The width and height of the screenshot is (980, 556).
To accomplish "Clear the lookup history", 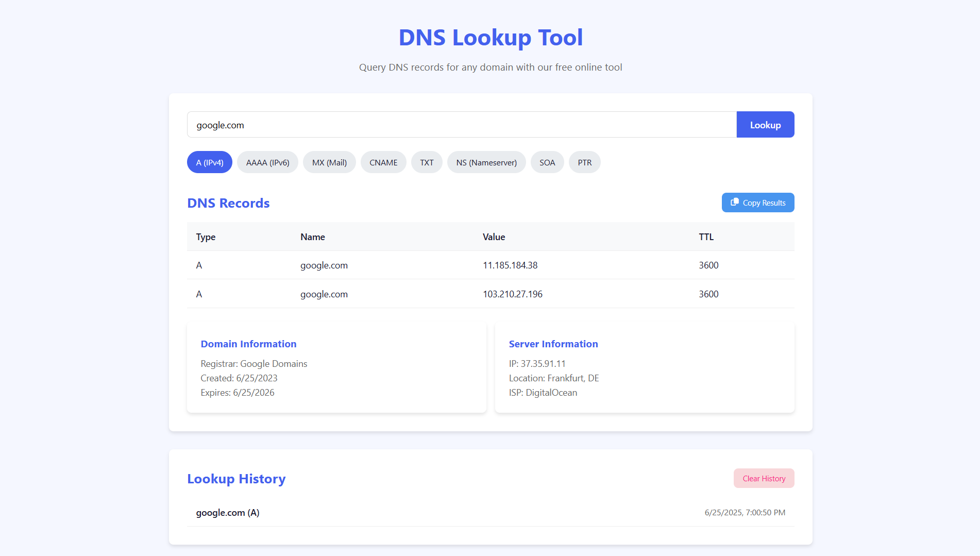I will 764,478.
